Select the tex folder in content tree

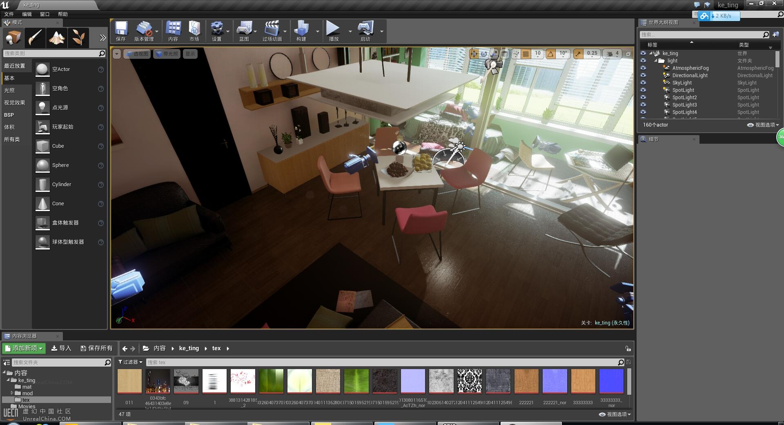[57, 400]
